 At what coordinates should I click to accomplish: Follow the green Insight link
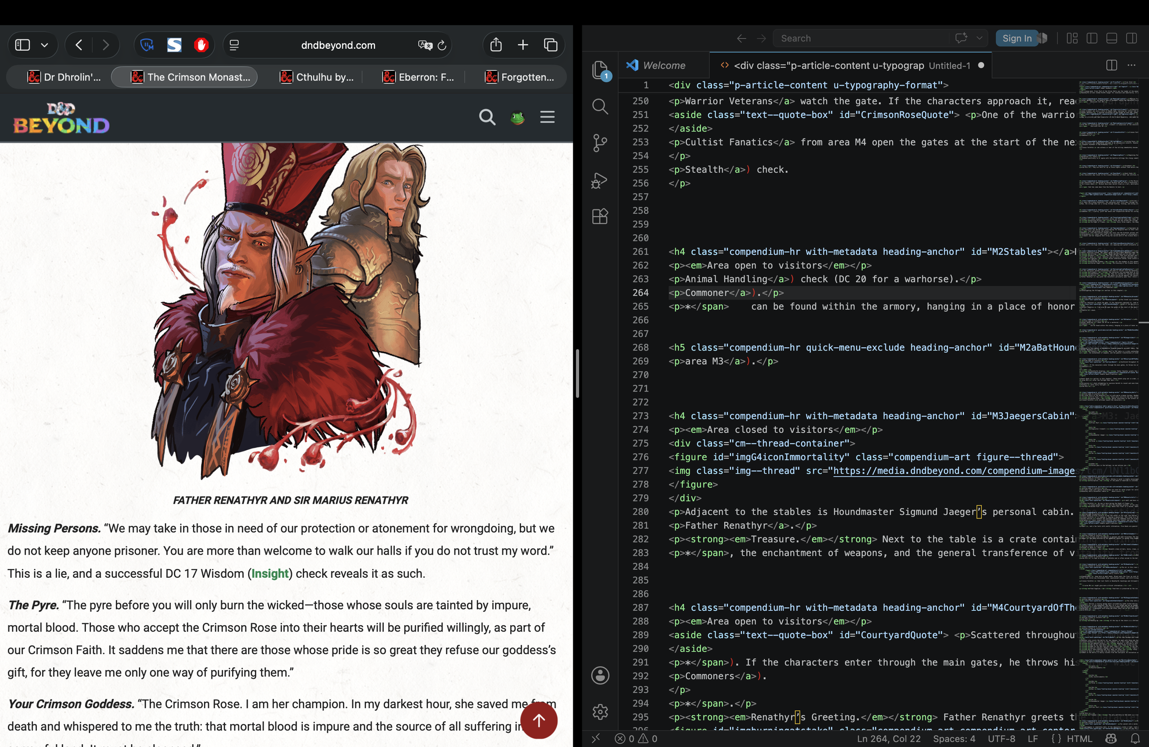point(270,574)
